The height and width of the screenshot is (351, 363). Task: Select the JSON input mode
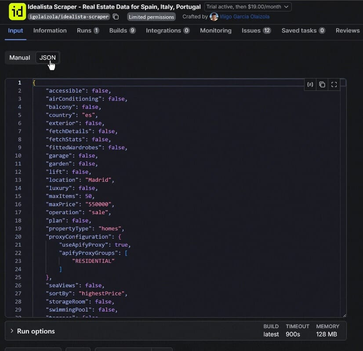click(47, 57)
